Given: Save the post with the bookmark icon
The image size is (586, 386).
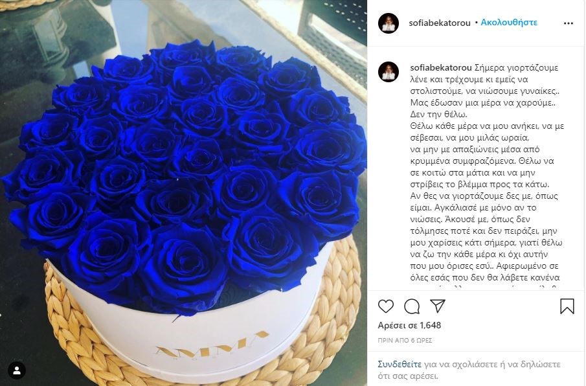Looking at the screenshot, I should [x=567, y=306].
